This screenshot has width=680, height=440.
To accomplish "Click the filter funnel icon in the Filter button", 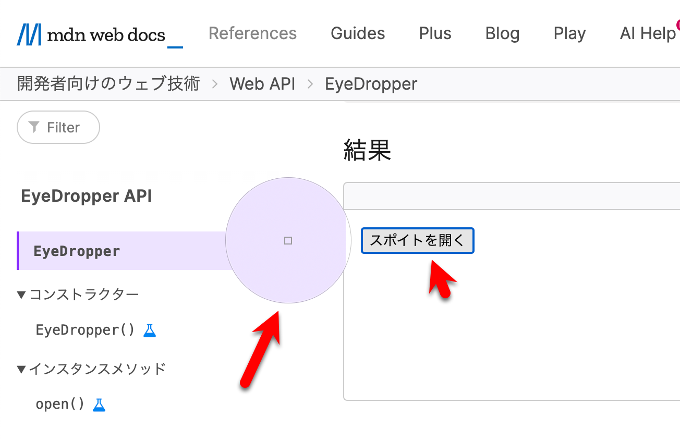I will pyautogui.click(x=34, y=127).
